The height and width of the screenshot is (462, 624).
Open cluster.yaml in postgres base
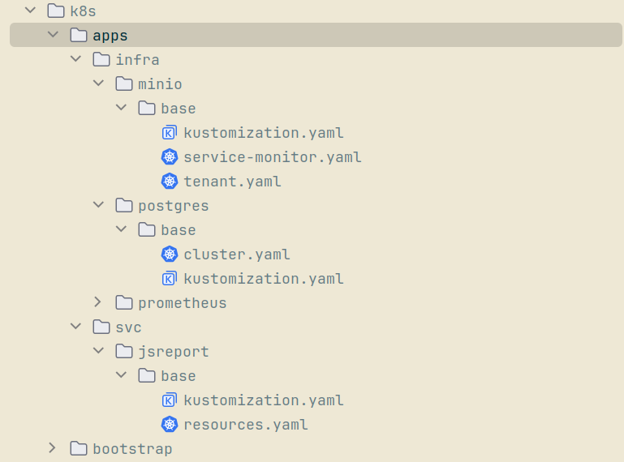click(236, 255)
